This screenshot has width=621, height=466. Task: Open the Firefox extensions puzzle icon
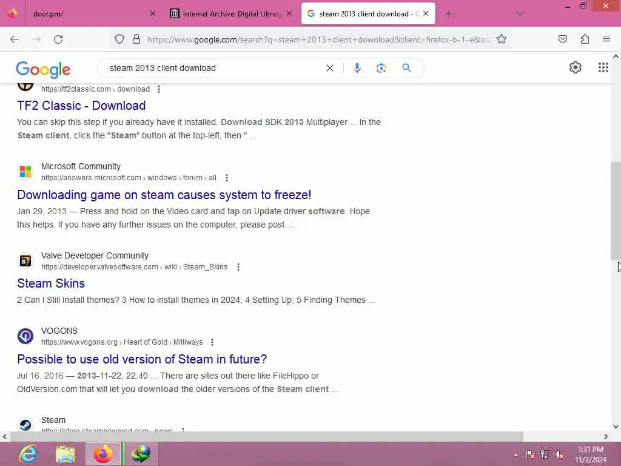click(x=585, y=39)
